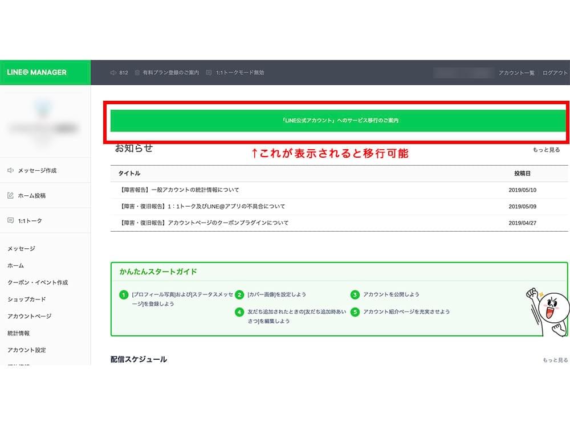The height and width of the screenshot is (427, 570).
Task: Click もっと見る next to お知らせ
Action: 546,150
